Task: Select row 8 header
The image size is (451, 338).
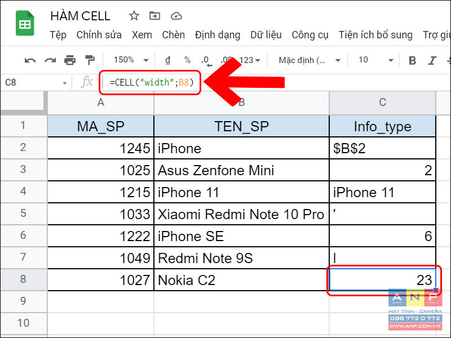Action: 23,279
